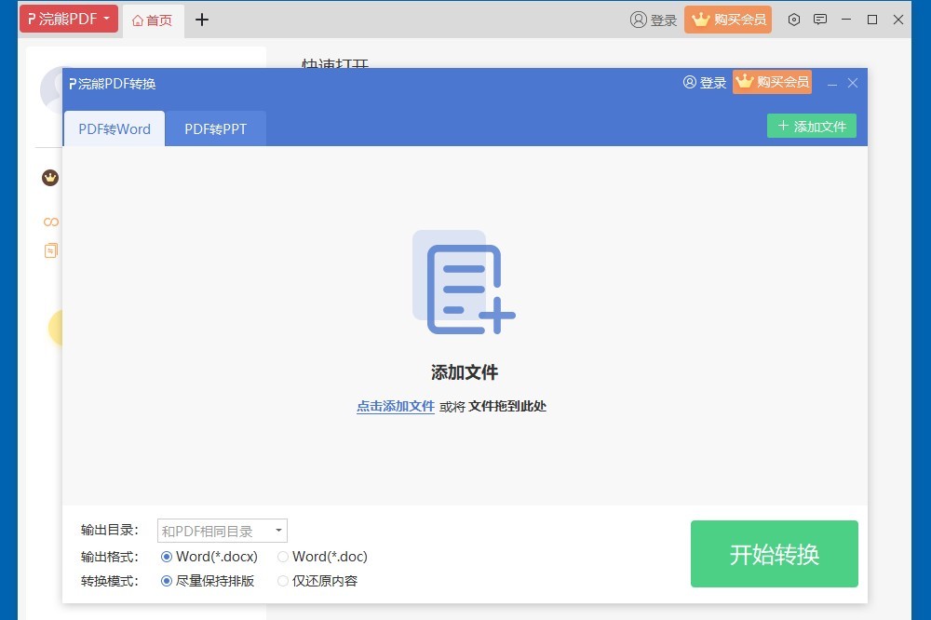Click the brown crown VIP icon in sidebar
Image resolution: width=931 pixels, height=620 pixels.
(x=50, y=178)
